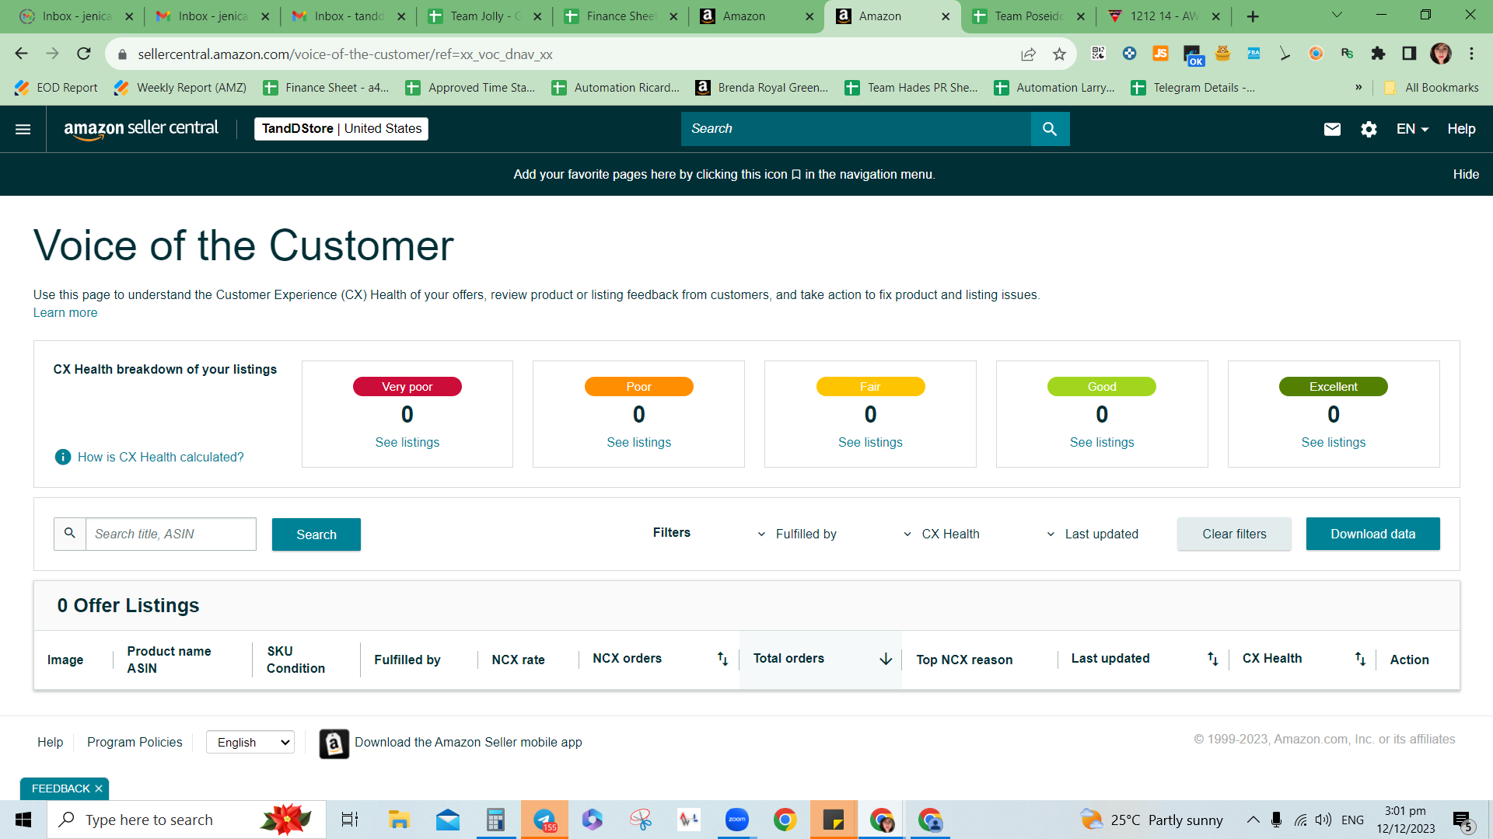Click the Windows Start button
The width and height of the screenshot is (1493, 839).
click(23, 820)
